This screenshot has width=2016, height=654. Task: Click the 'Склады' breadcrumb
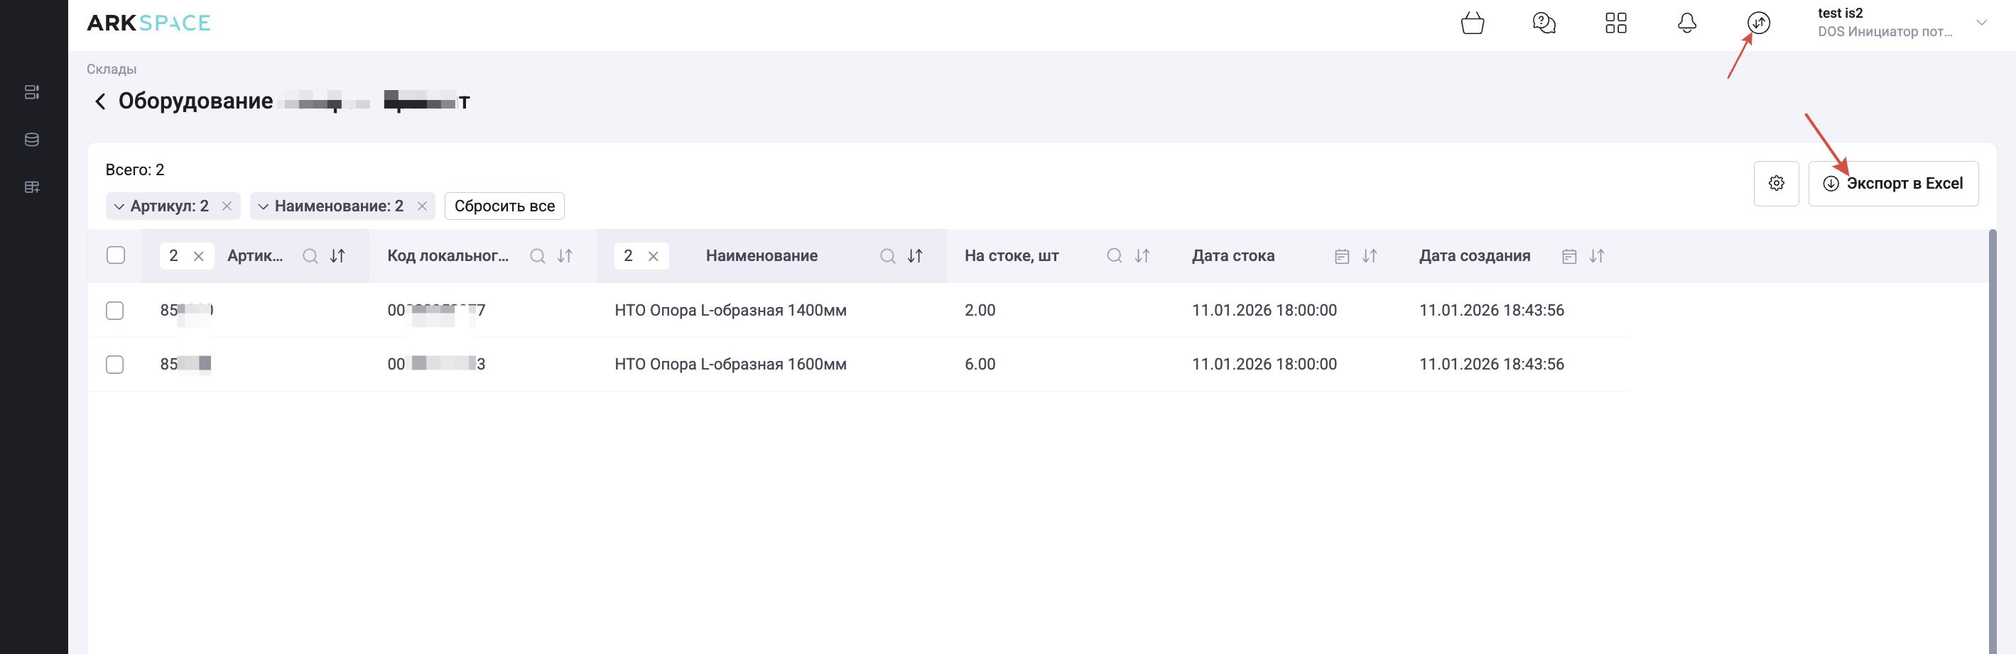[x=111, y=70]
